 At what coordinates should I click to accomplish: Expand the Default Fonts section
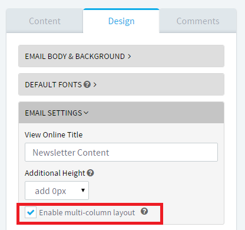pos(121,84)
